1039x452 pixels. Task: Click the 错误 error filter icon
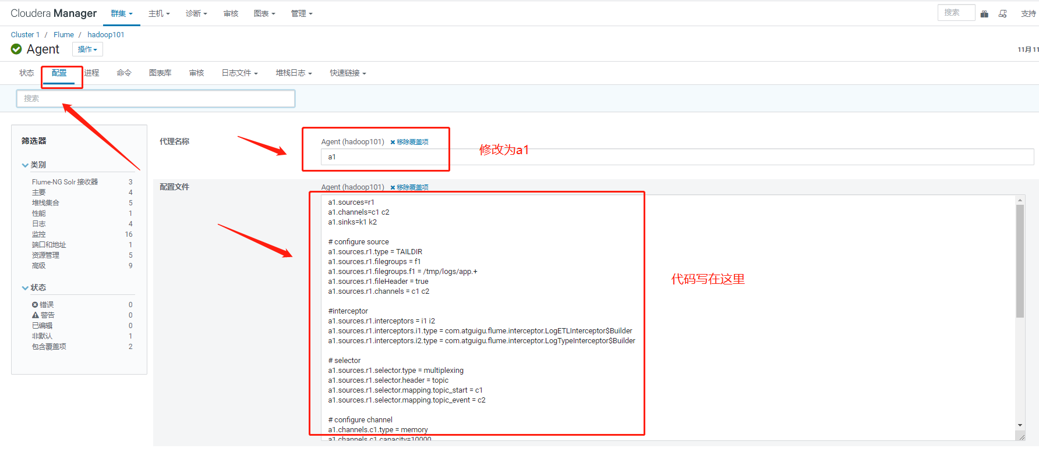coord(35,305)
